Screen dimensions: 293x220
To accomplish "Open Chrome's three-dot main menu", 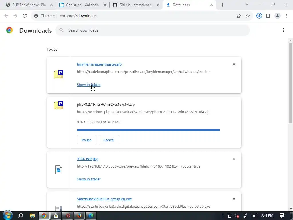I will (287, 16).
